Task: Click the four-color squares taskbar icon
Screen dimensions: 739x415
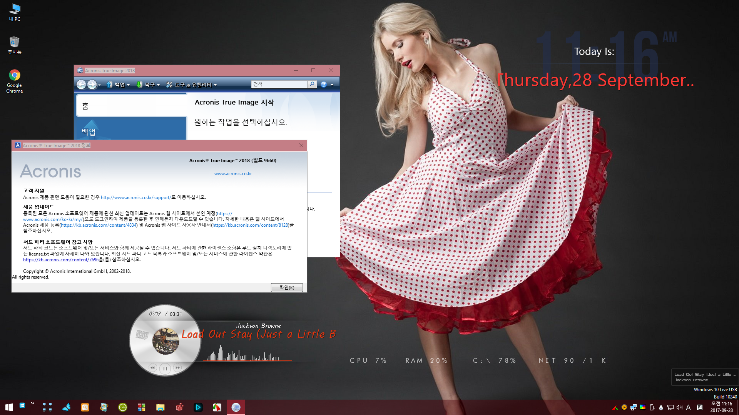Action: 142,407
